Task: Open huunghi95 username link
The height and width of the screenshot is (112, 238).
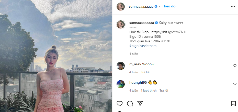Action: 138,82
